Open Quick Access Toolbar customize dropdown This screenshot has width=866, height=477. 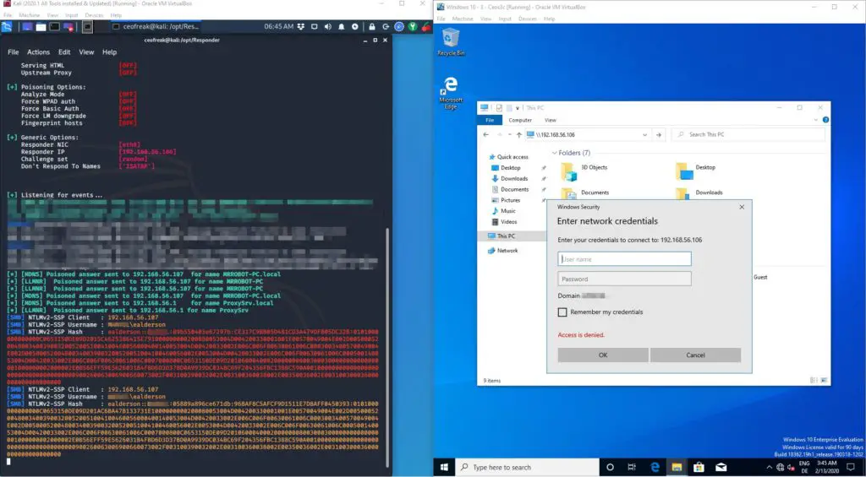pos(518,108)
